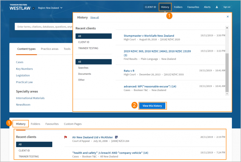
Task: Open the NewsRoom link
Action: 23,105
